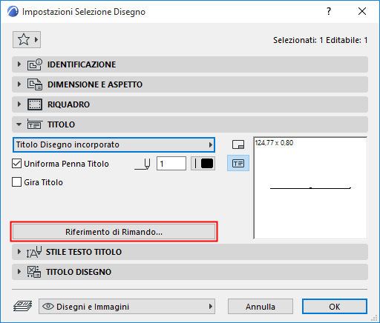Image resolution: width=380 pixels, height=323 pixels.
Task: Select the highlighted title text preview icon
Action: pyautogui.click(x=238, y=163)
